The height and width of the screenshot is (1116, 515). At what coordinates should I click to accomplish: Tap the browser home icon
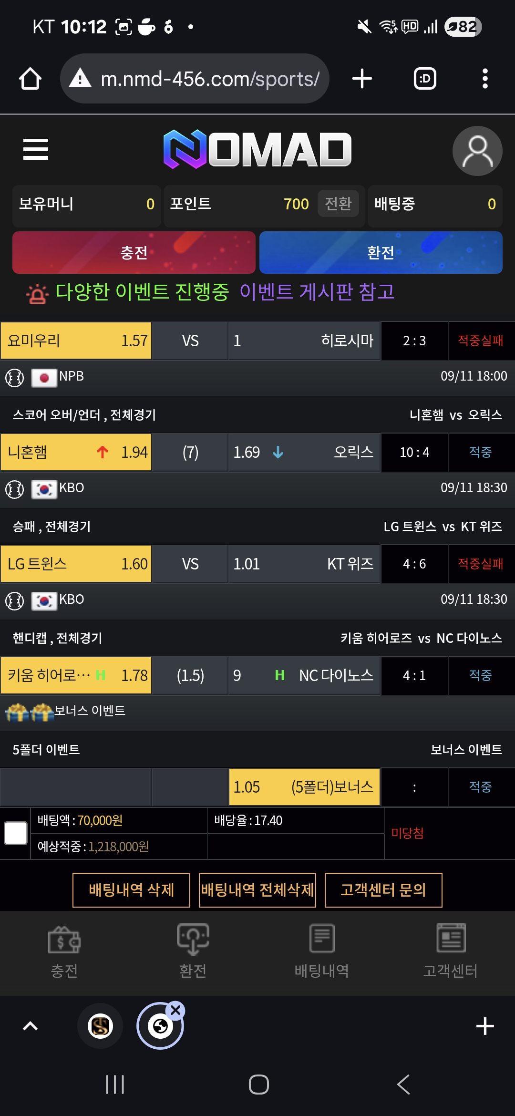coord(30,79)
